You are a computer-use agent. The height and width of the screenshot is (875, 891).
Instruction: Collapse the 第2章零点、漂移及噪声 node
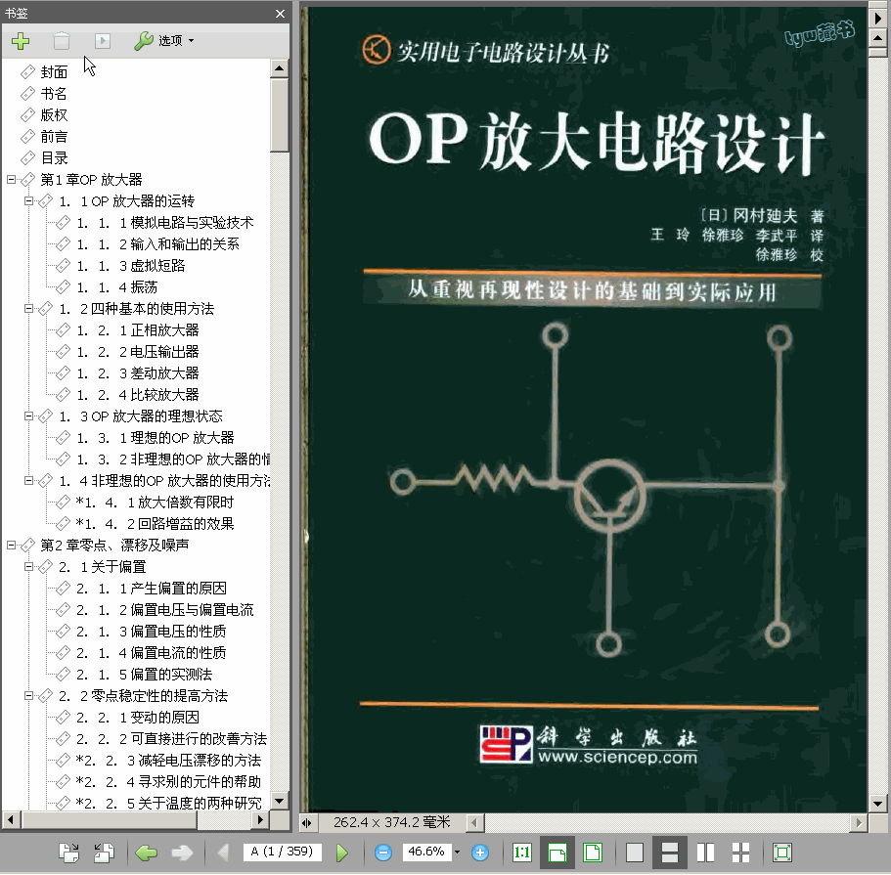[11, 545]
